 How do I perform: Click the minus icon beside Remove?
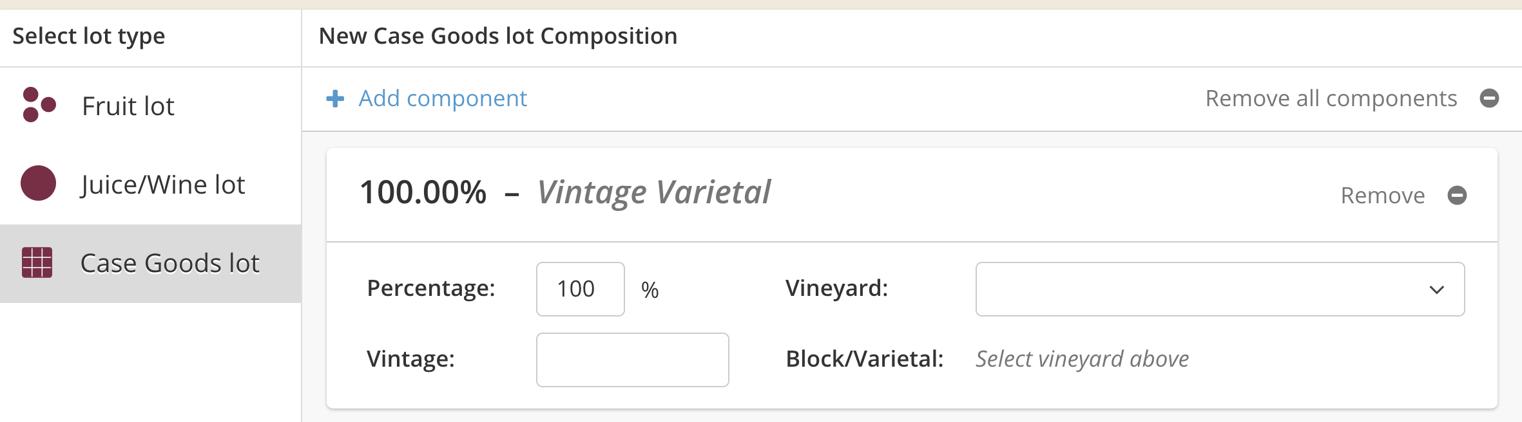click(1457, 195)
